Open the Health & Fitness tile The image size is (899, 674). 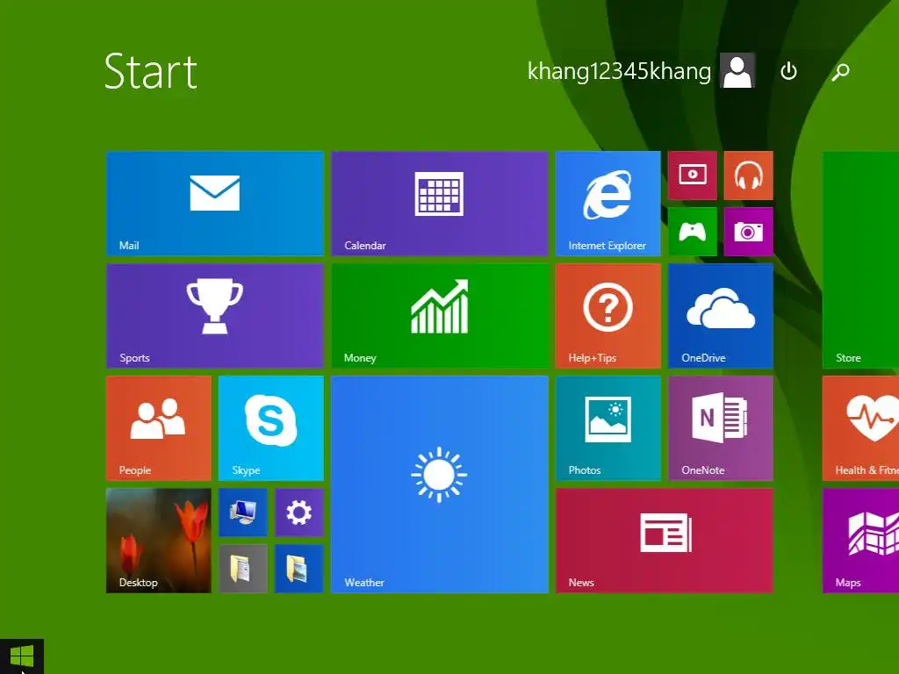click(860, 428)
